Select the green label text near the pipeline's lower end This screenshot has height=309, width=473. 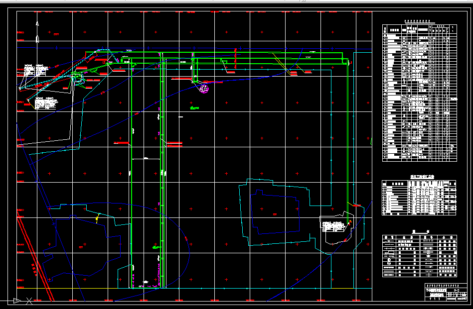157,247
